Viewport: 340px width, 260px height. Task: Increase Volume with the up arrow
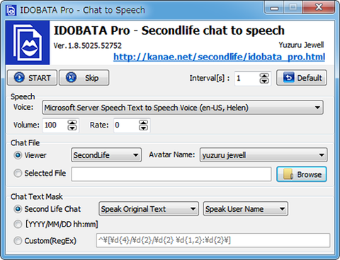coord(72,123)
